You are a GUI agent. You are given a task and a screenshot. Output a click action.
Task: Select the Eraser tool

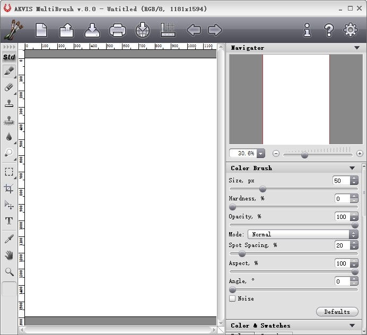(9, 87)
